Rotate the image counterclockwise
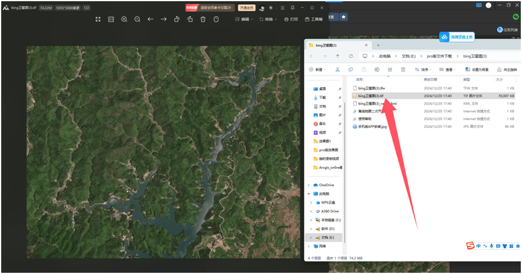Image resolution: width=522 pixels, height=274 pixels. [x=177, y=19]
